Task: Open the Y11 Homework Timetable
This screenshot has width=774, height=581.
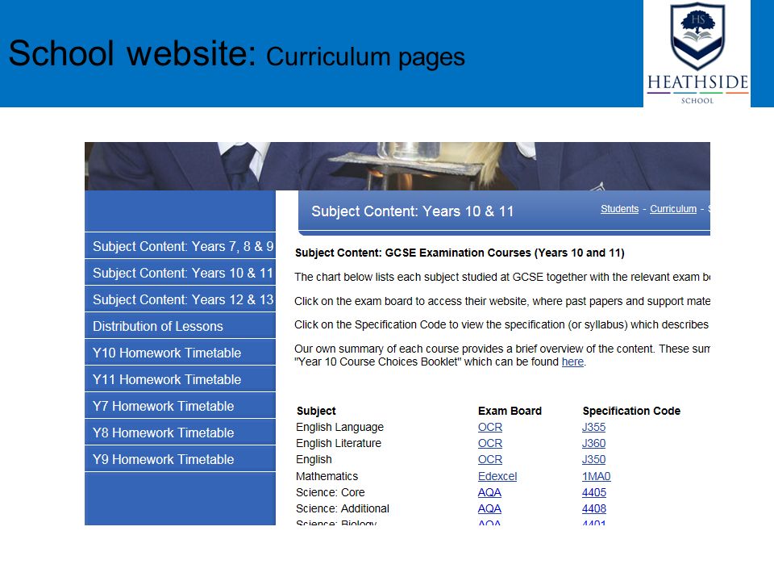Action: [180, 379]
